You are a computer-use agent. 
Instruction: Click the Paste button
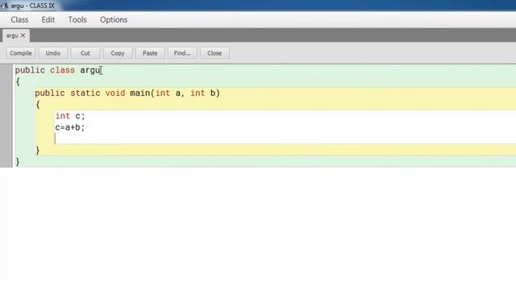tap(150, 53)
